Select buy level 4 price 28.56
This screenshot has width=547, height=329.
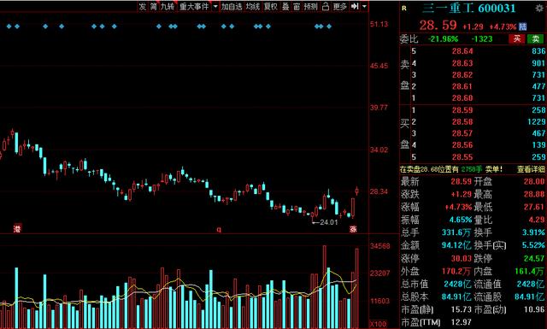coord(462,144)
